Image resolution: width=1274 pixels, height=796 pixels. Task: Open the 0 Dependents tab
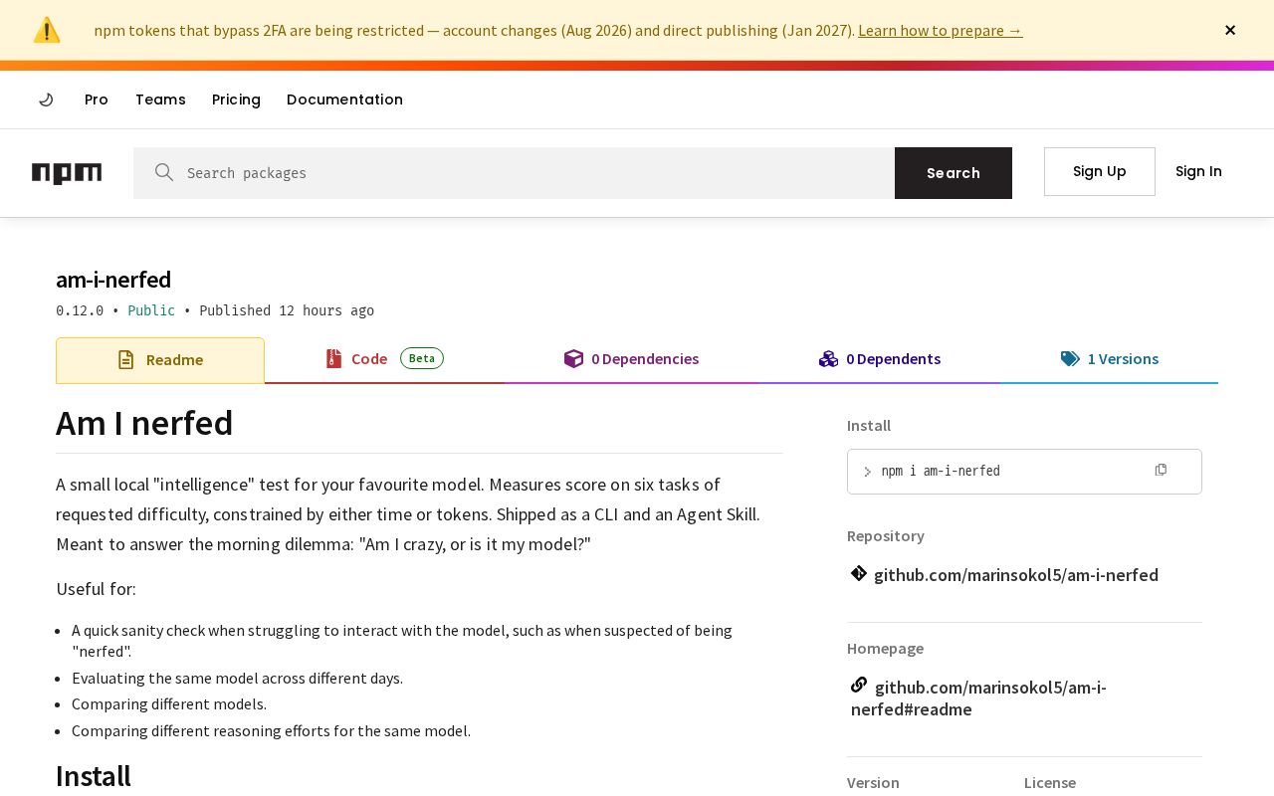point(880,359)
